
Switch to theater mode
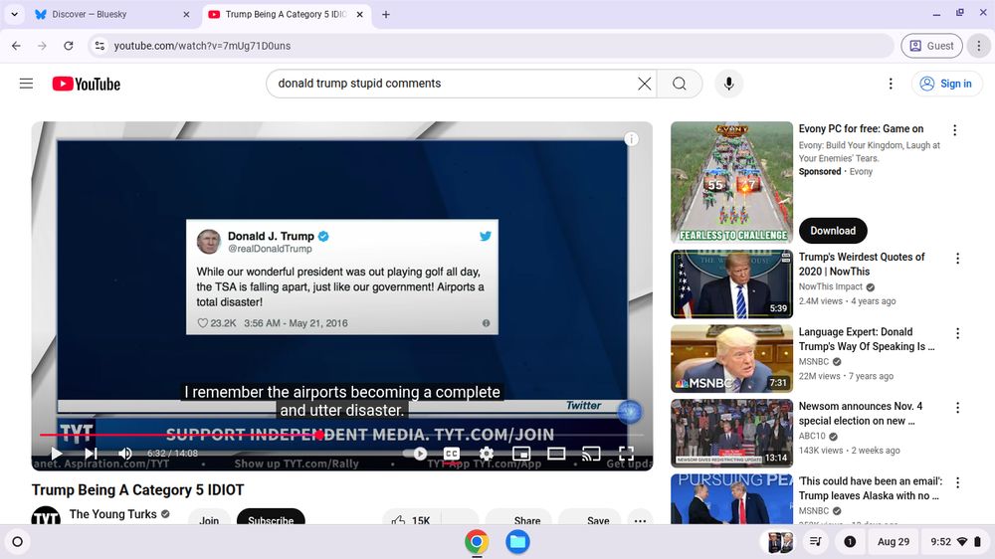(x=556, y=453)
